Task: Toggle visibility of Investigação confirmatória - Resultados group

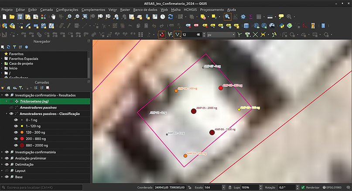Action: pyautogui.click(x=7, y=95)
